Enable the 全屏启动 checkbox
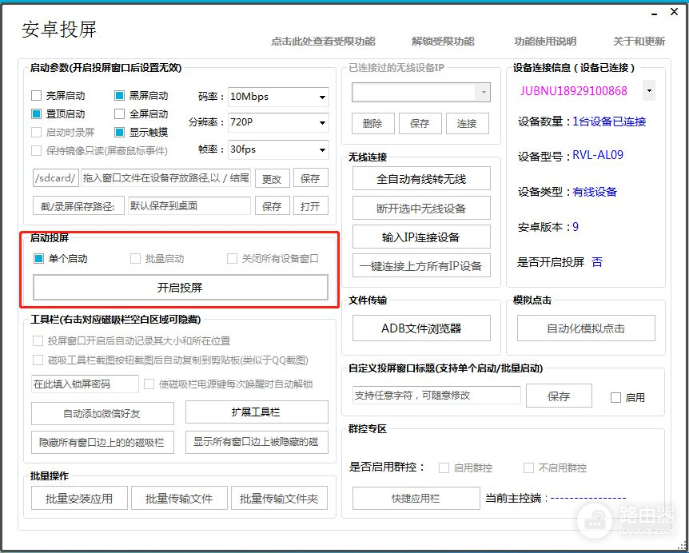This screenshot has width=689, height=553. coord(120,114)
